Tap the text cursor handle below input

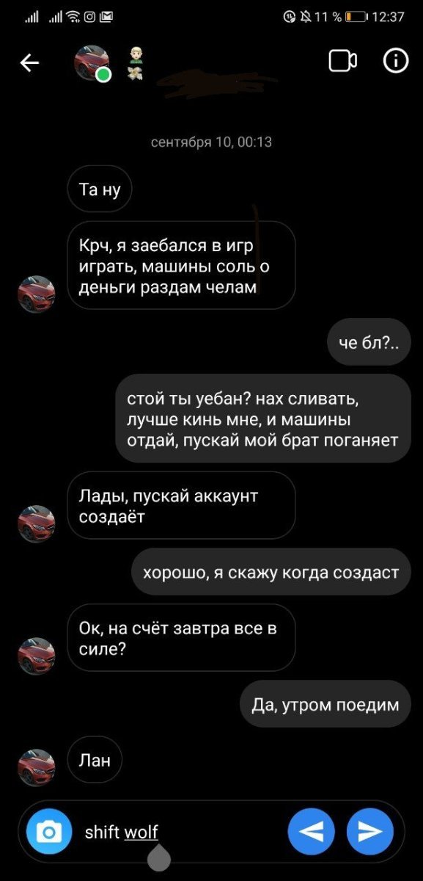(159, 856)
